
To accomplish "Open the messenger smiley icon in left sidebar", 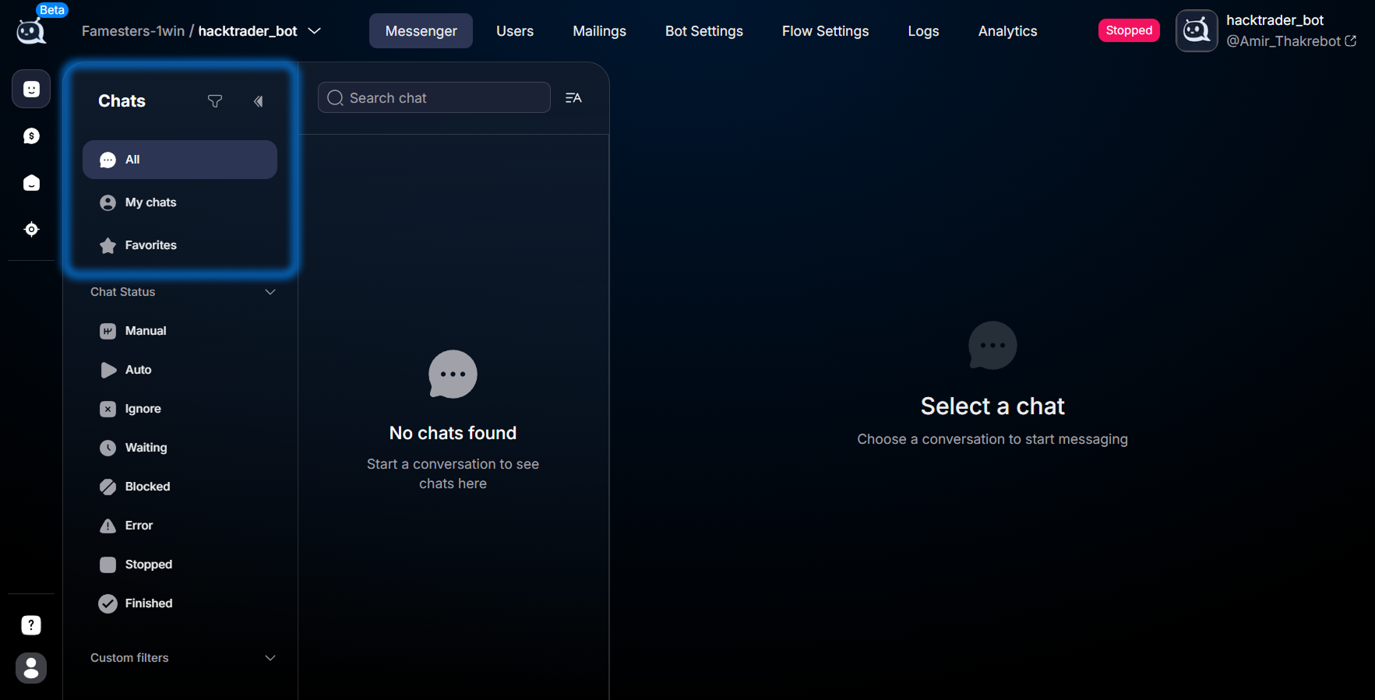I will click(31, 89).
